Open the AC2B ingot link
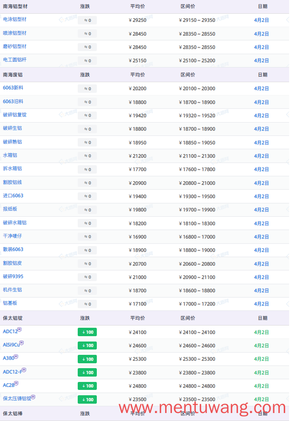Screen dimensions: 290x421 8,385
